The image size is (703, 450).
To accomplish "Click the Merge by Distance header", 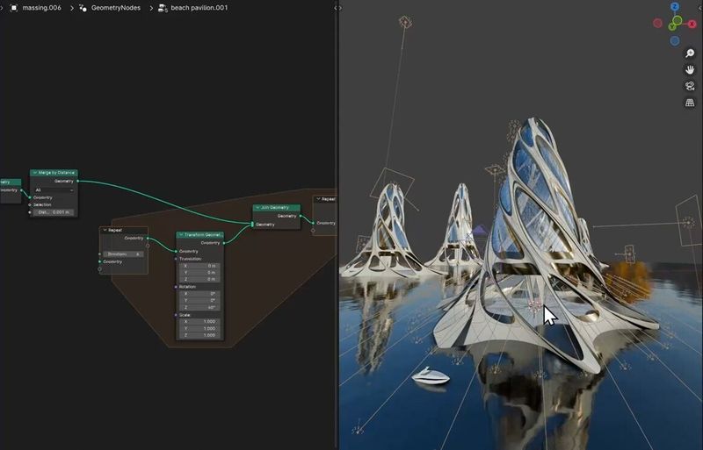I will [54, 173].
